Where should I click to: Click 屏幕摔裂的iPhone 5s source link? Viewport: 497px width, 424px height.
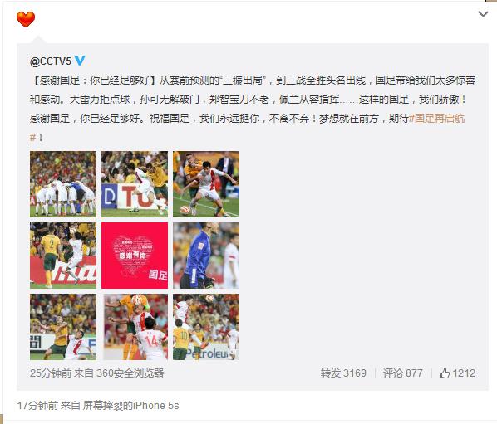tap(131, 406)
